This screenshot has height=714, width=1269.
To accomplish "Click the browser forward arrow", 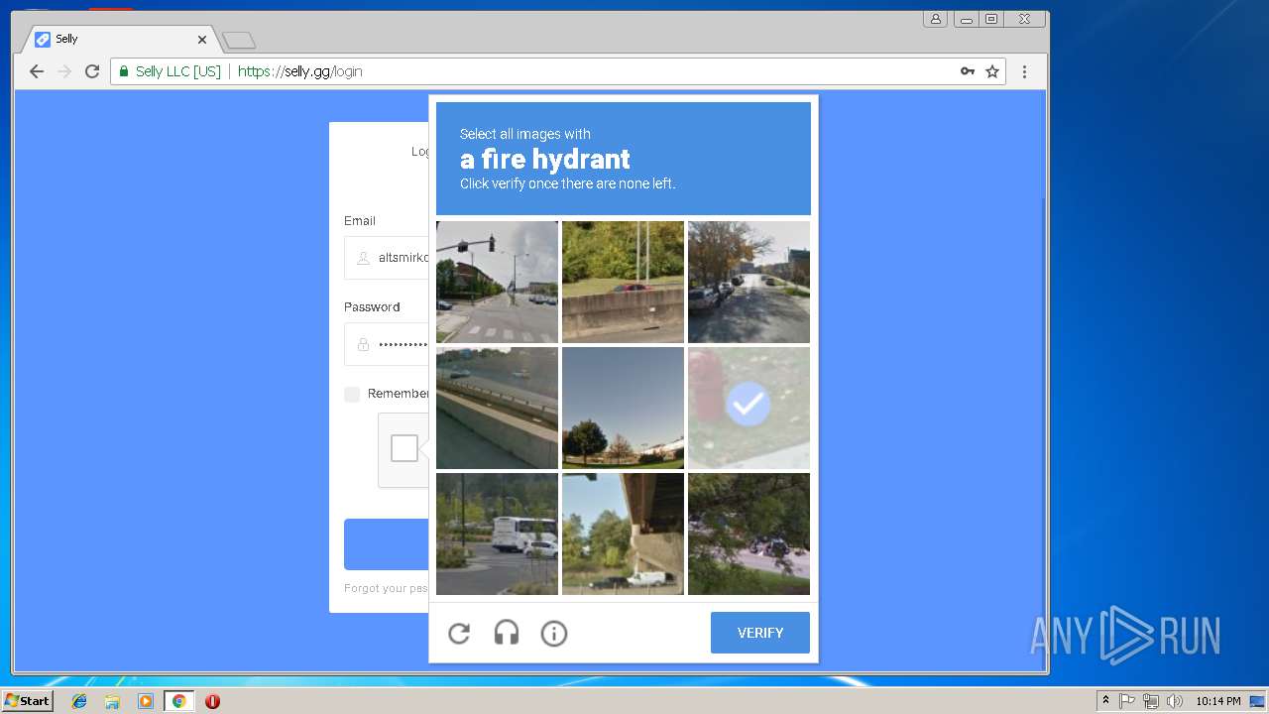I will (64, 71).
